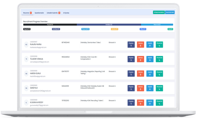View Insights for SANDYA.K
Image resolution: width=199 pixels, height=120 pixels.
(150, 88)
